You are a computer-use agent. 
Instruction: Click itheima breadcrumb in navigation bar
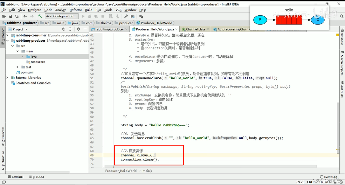(103, 23)
